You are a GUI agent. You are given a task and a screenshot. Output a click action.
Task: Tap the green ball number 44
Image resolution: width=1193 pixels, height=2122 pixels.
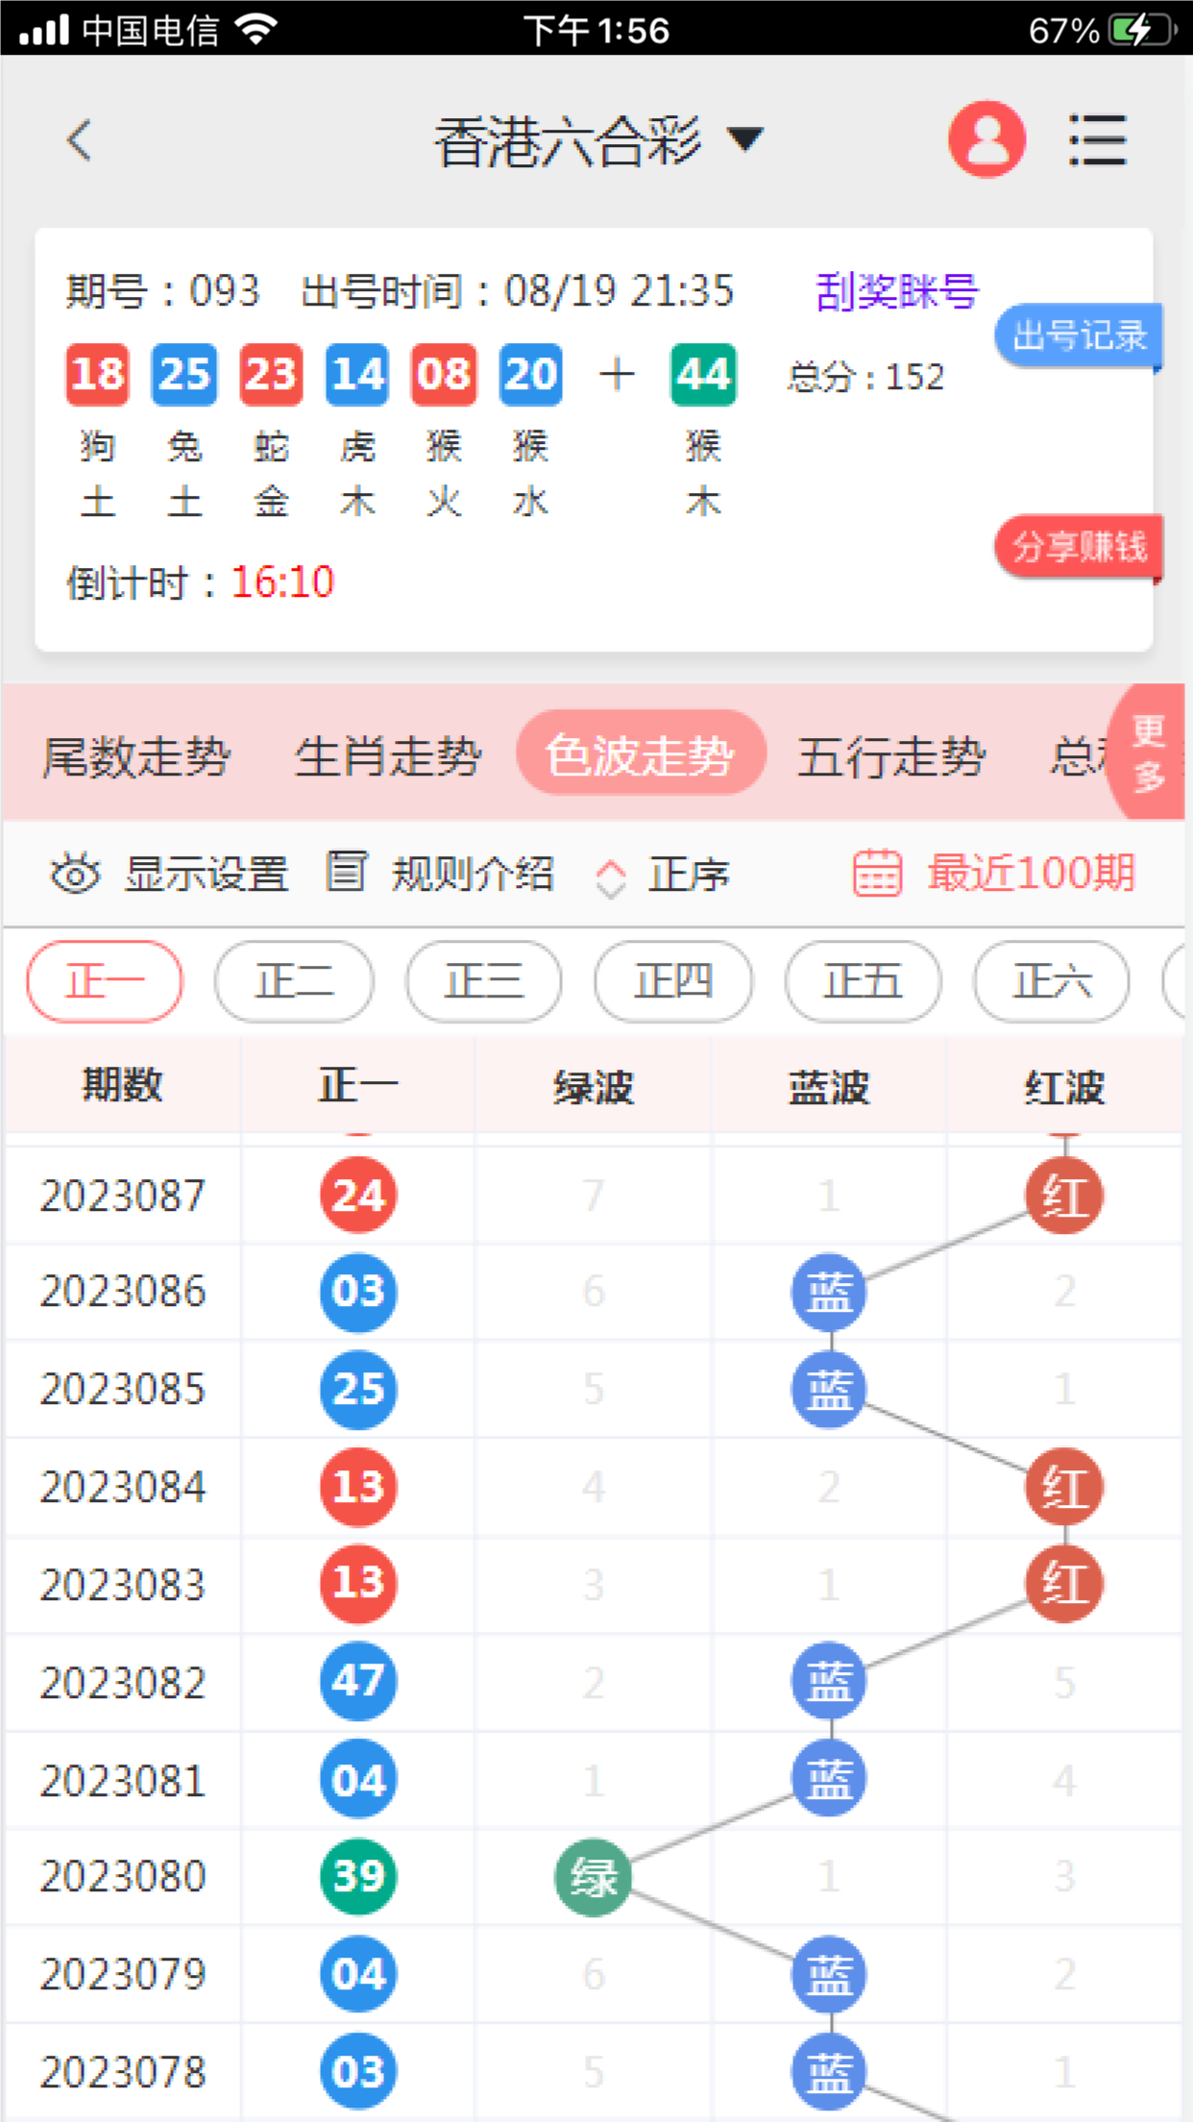(x=703, y=375)
